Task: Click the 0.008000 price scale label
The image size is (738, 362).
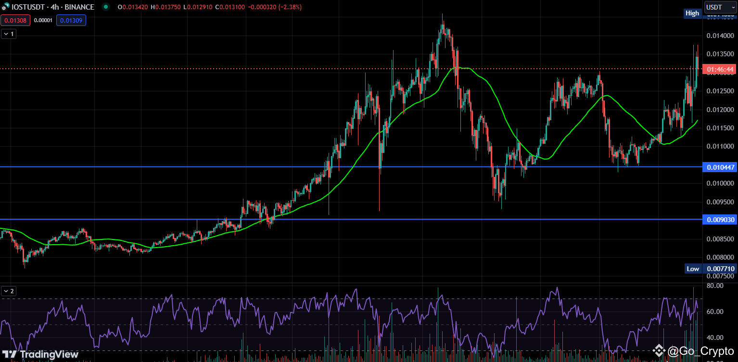Action: pyautogui.click(x=719, y=257)
